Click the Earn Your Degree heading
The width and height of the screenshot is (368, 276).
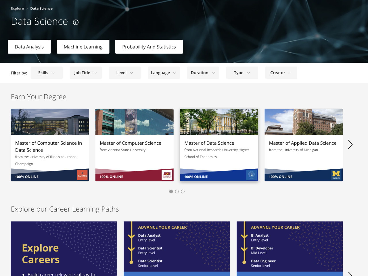(39, 97)
